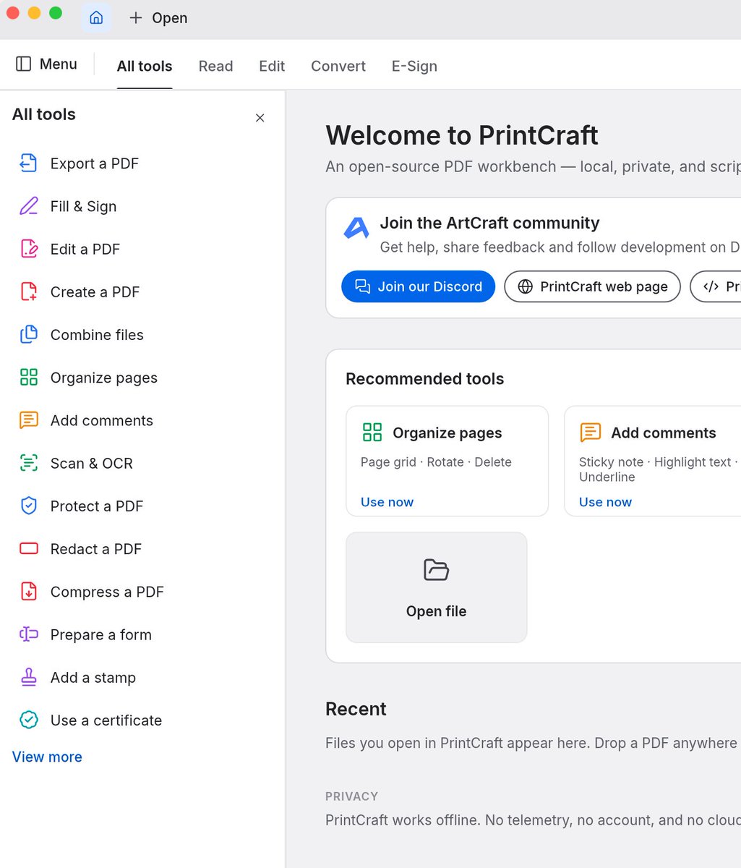Click the Combine files icon
Screen dimensions: 741x868
point(28,335)
